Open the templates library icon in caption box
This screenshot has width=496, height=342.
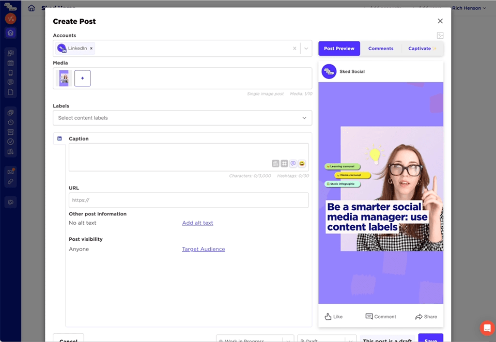275,164
